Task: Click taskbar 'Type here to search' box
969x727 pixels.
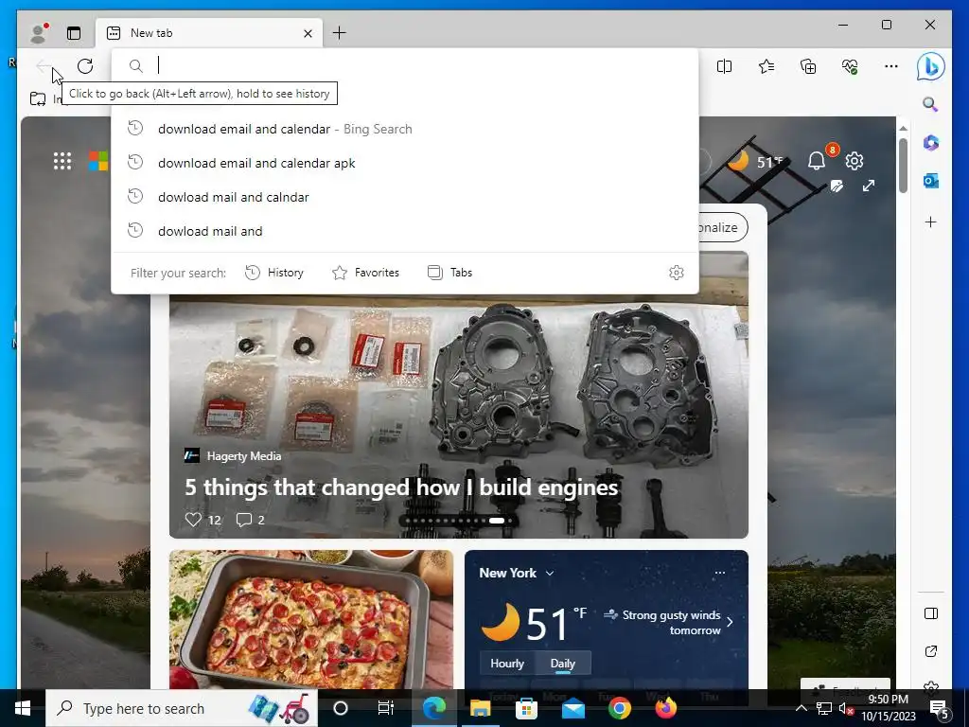Action: (182, 708)
